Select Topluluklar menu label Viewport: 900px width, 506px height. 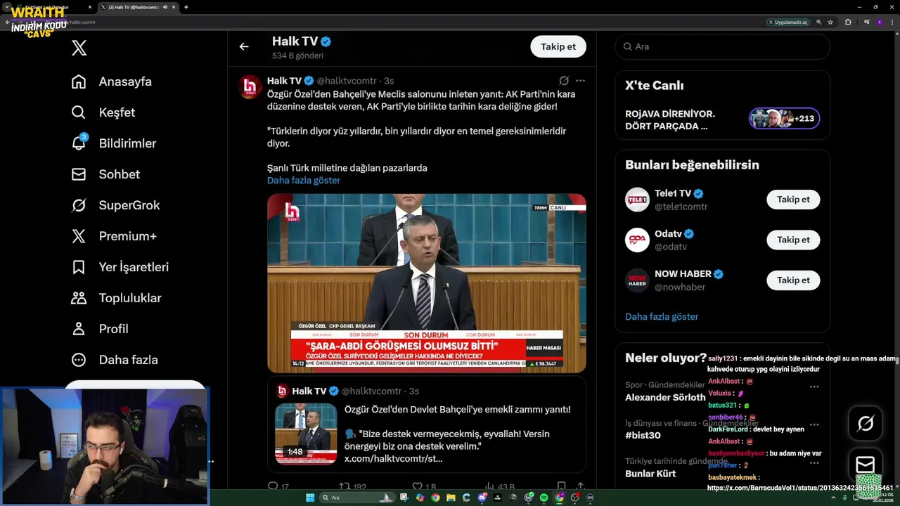[x=130, y=298]
